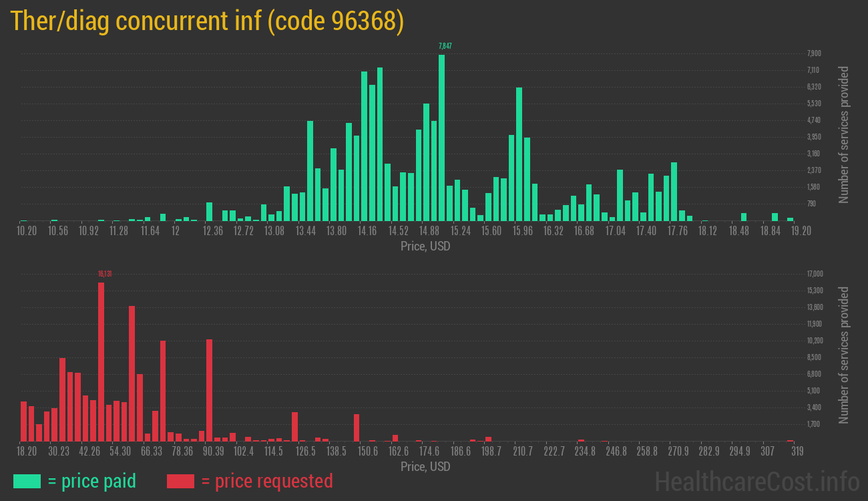Open the HealthcareCost.info watermark link

point(756,481)
